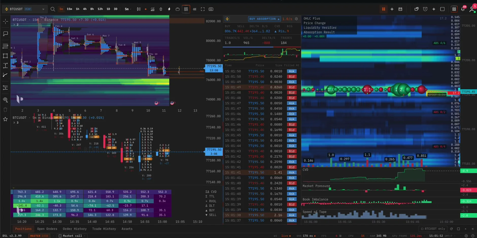This screenshot has width=477, height=238.
Task: Take a snapshot with the camera icon
Action: tap(211, 9)
